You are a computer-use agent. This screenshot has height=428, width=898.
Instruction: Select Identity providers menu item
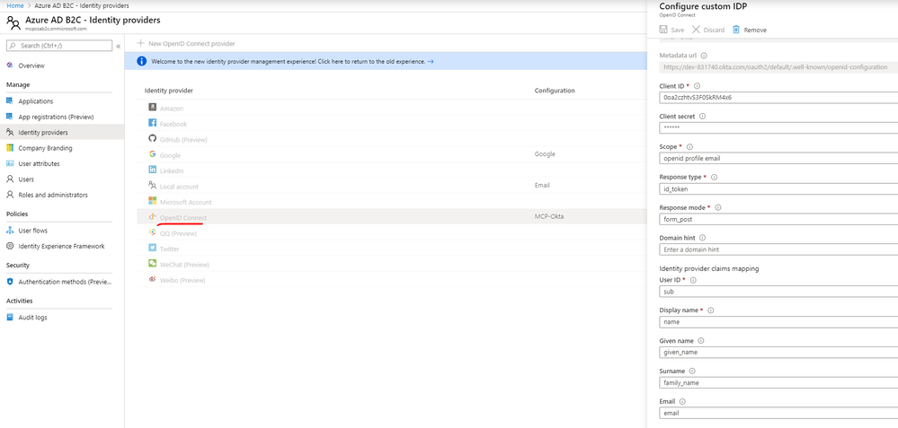tap(62, 132)
